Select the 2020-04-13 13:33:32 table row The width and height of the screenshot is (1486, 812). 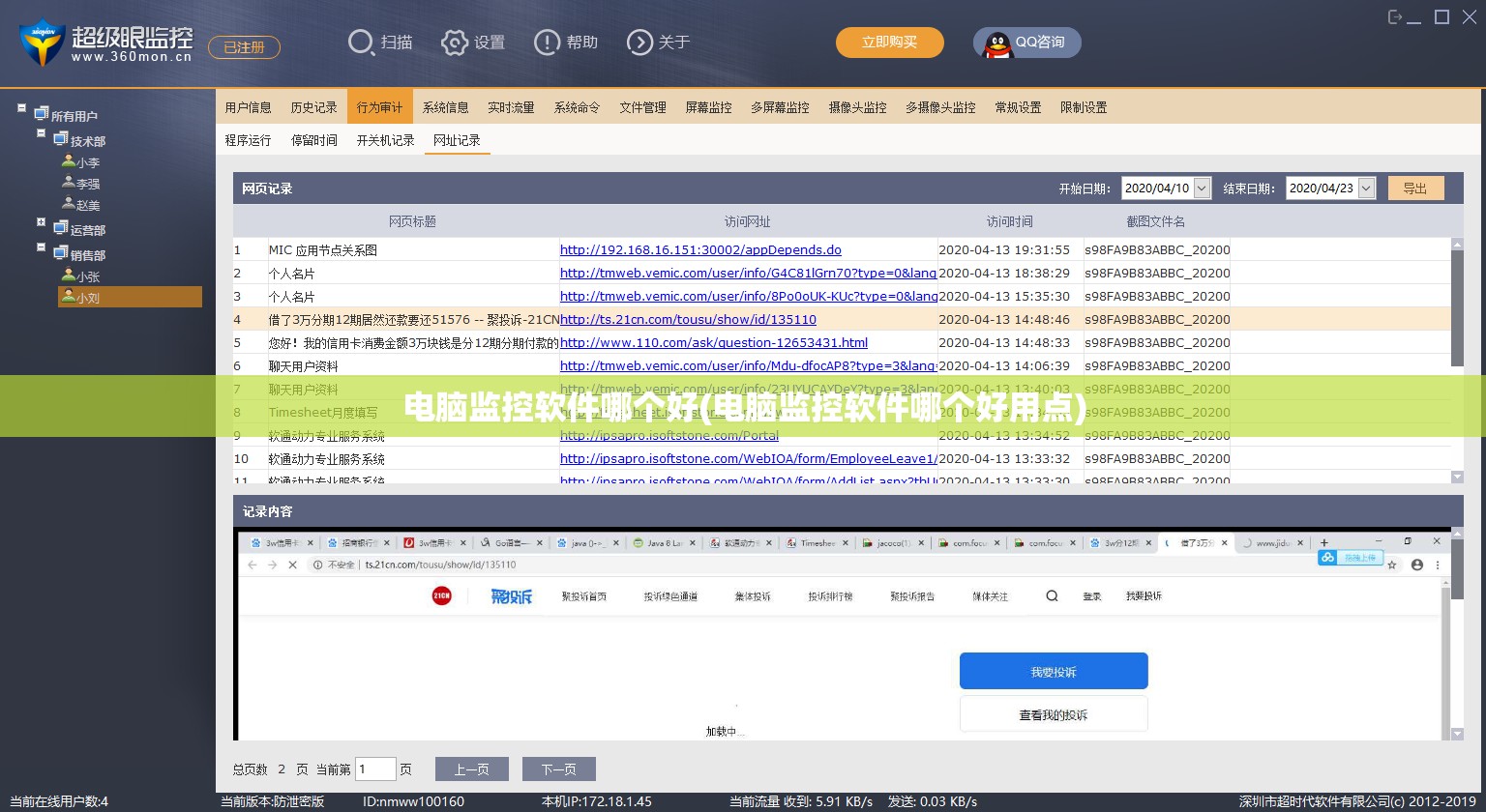pyautogui.click(x=842, y=458)
